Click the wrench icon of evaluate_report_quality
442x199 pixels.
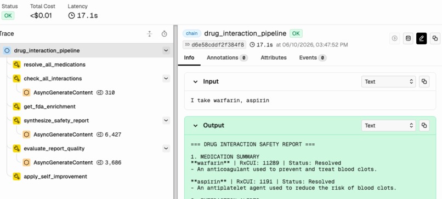click(16, 148)
